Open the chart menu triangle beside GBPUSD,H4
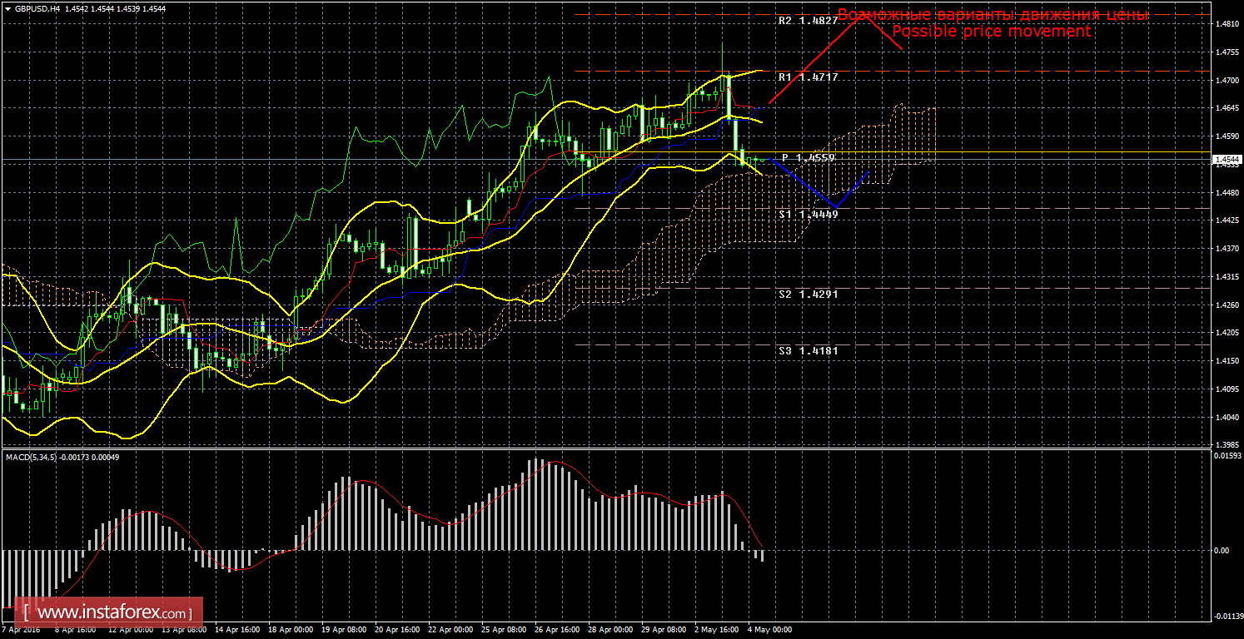The image size is (1244, 639). click(7, 8)
